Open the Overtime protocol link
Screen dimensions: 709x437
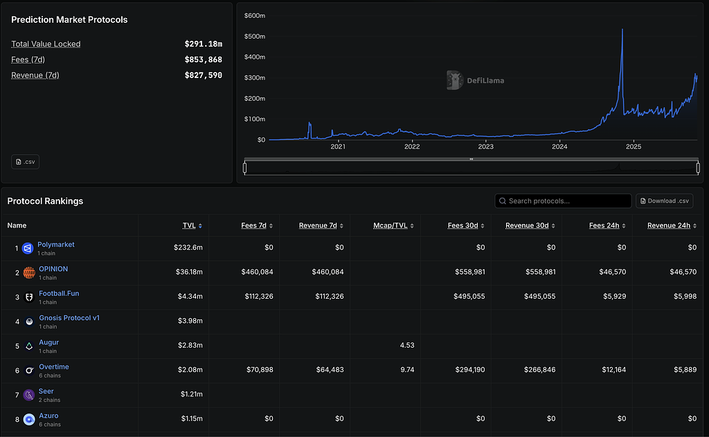tap(54, 366)
